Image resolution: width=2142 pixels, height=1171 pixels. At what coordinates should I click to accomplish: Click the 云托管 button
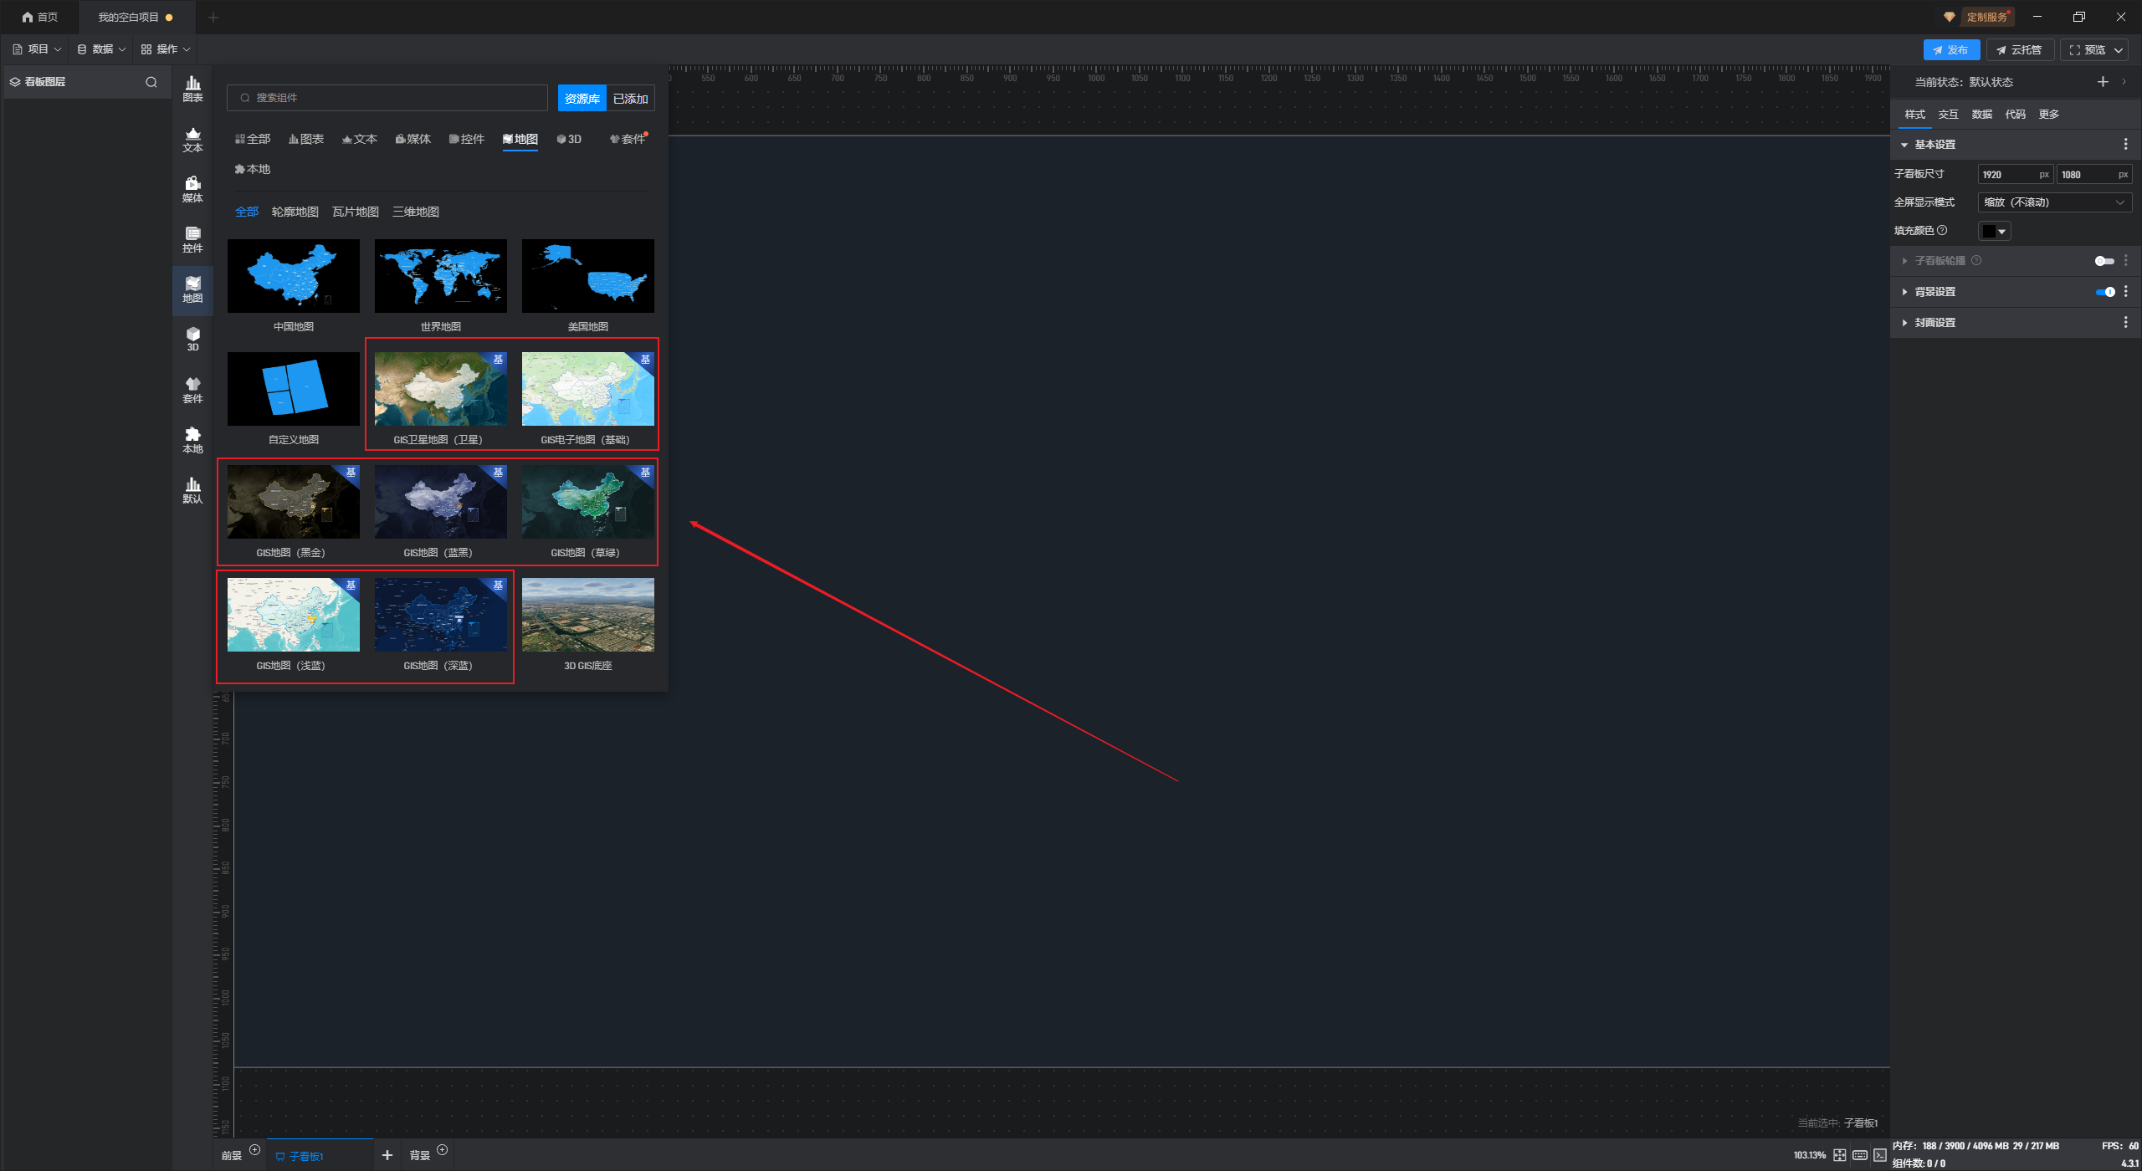point(2019,50)
